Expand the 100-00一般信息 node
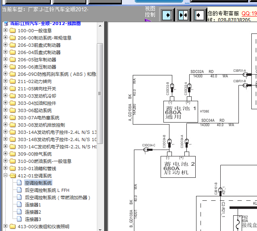This screenshot has height=231, width=257. tap(5, 30)
